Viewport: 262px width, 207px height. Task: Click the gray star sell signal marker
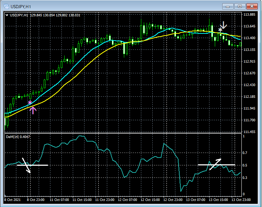(x=220, y=30)
